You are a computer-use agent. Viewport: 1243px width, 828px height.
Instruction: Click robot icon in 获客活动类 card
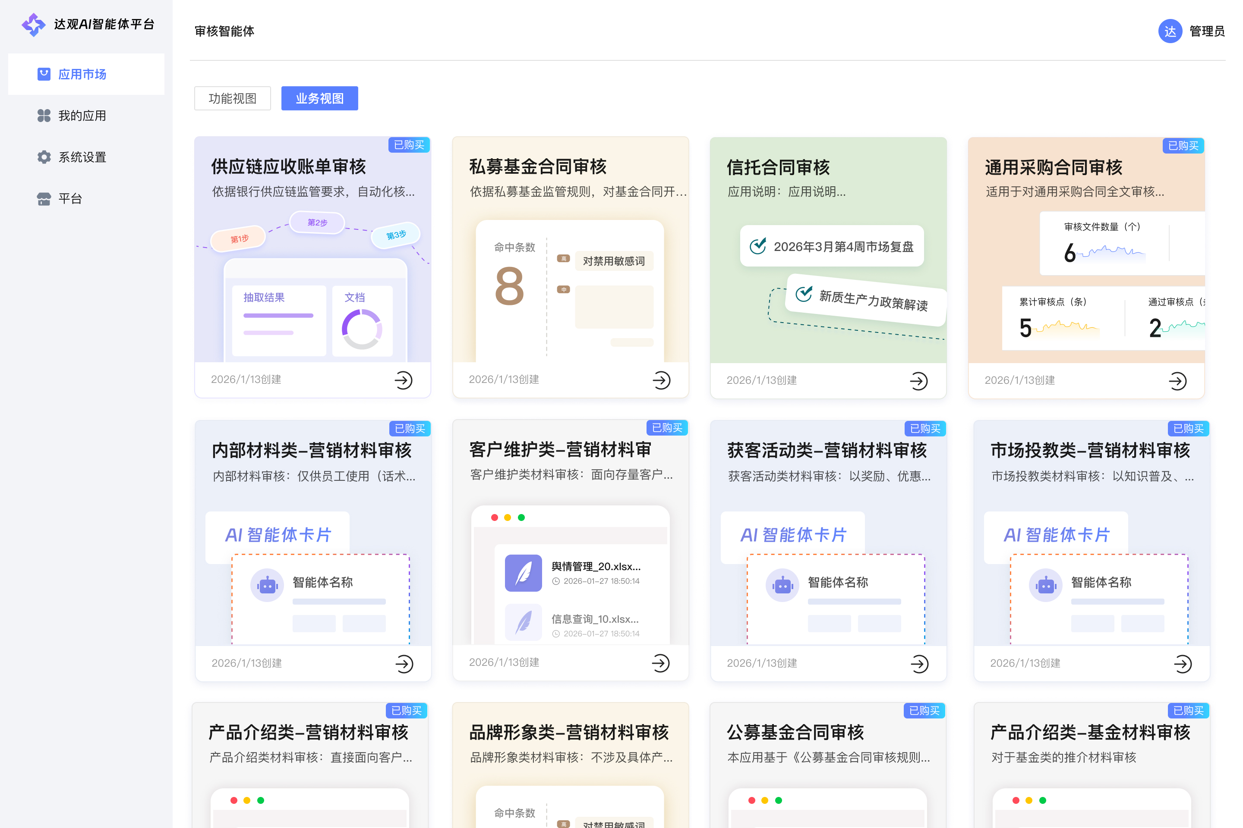coord(782,585)
